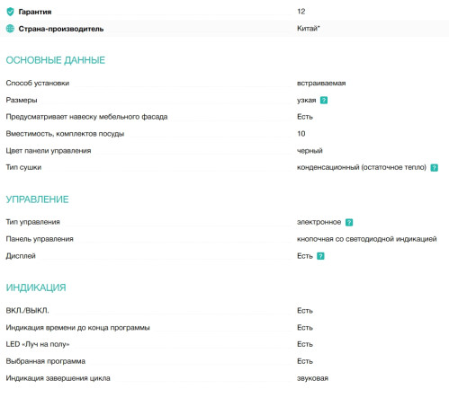The height and width of the screenshot is (398, 449).
Task: Click the Панель управления row label
Action: click(x=40, y=239)
